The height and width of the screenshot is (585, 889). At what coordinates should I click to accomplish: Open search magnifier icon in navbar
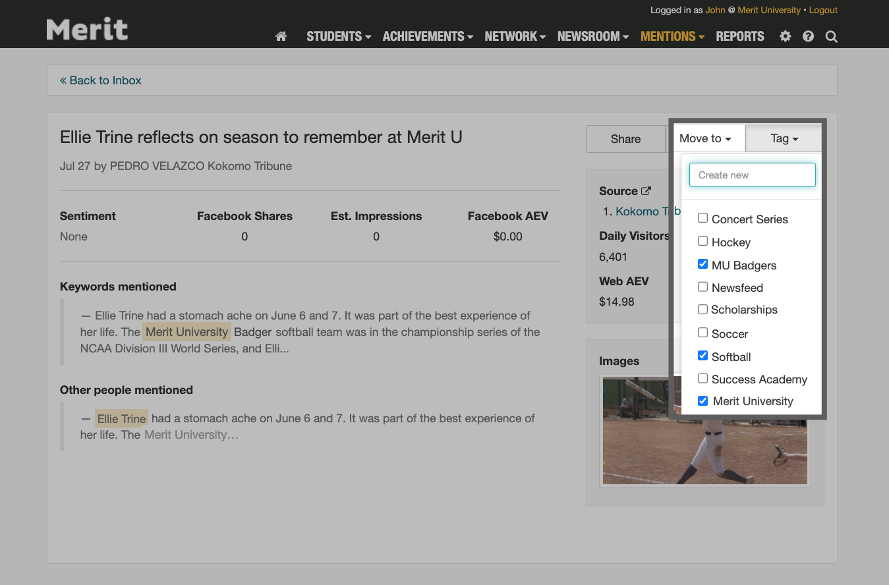832,37
